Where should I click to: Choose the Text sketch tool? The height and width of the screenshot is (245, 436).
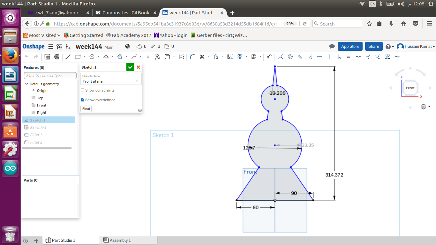(157, 57)
